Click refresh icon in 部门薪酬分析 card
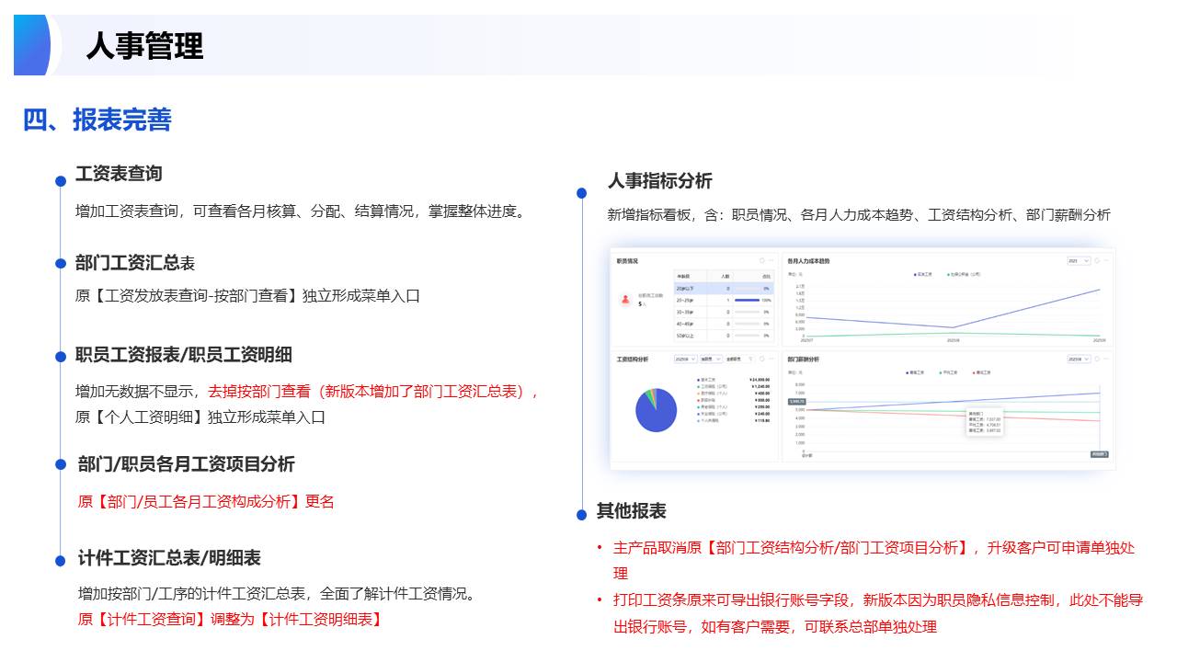1177x662 pixels. pos(1097,359)
